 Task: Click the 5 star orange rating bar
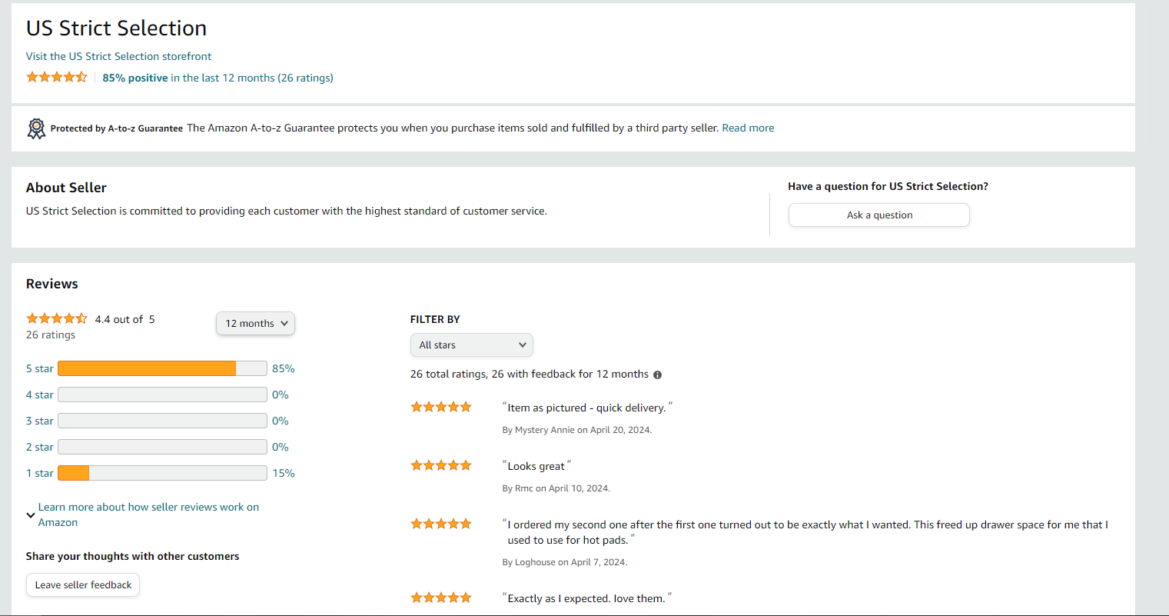click(x=147, y=369)
